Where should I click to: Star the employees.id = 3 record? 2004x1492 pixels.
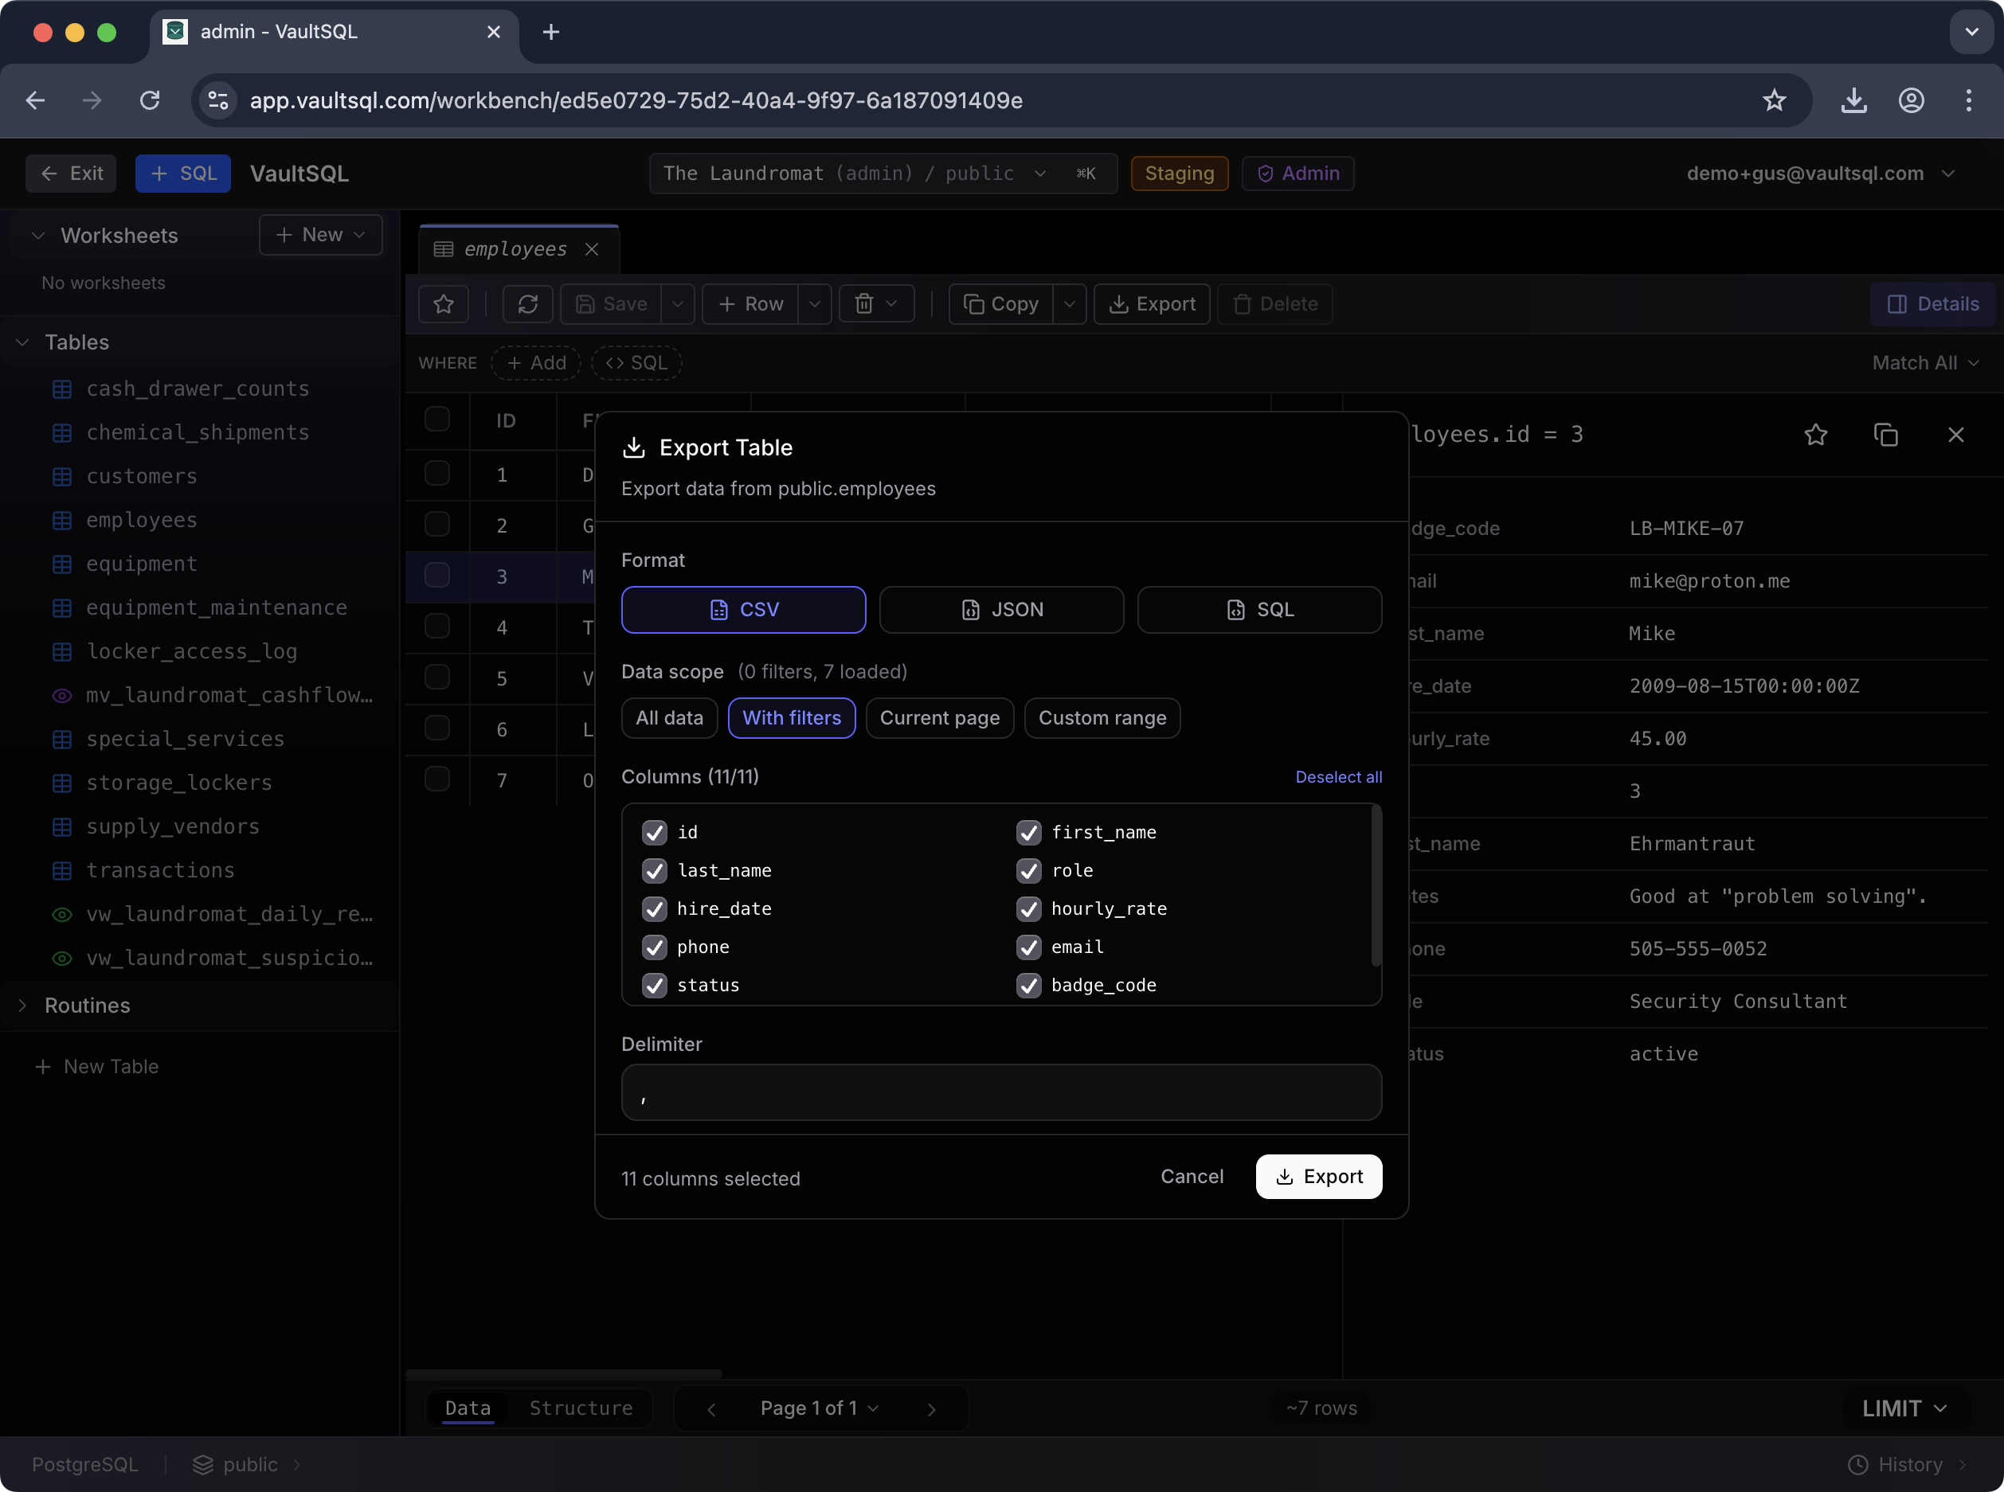tap(1816, 435)
